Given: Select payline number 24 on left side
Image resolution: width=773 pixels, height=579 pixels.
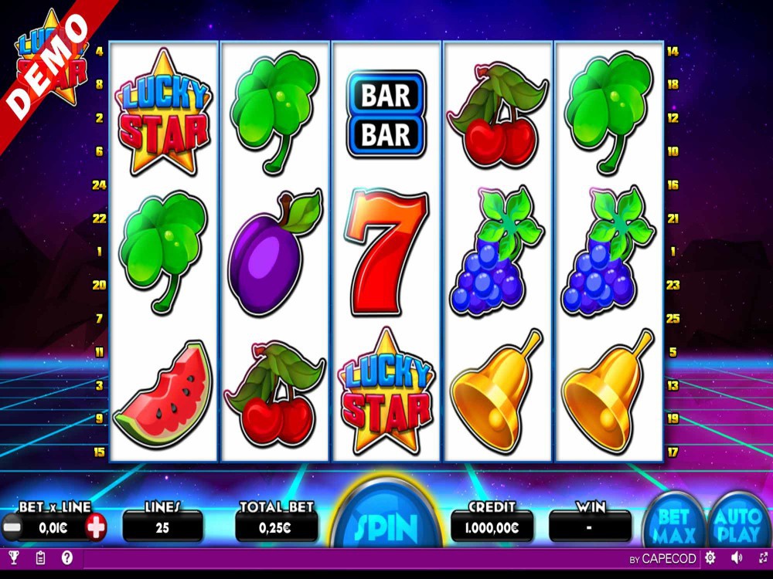Looking at the screenshot, I should (x=99, y=185).
